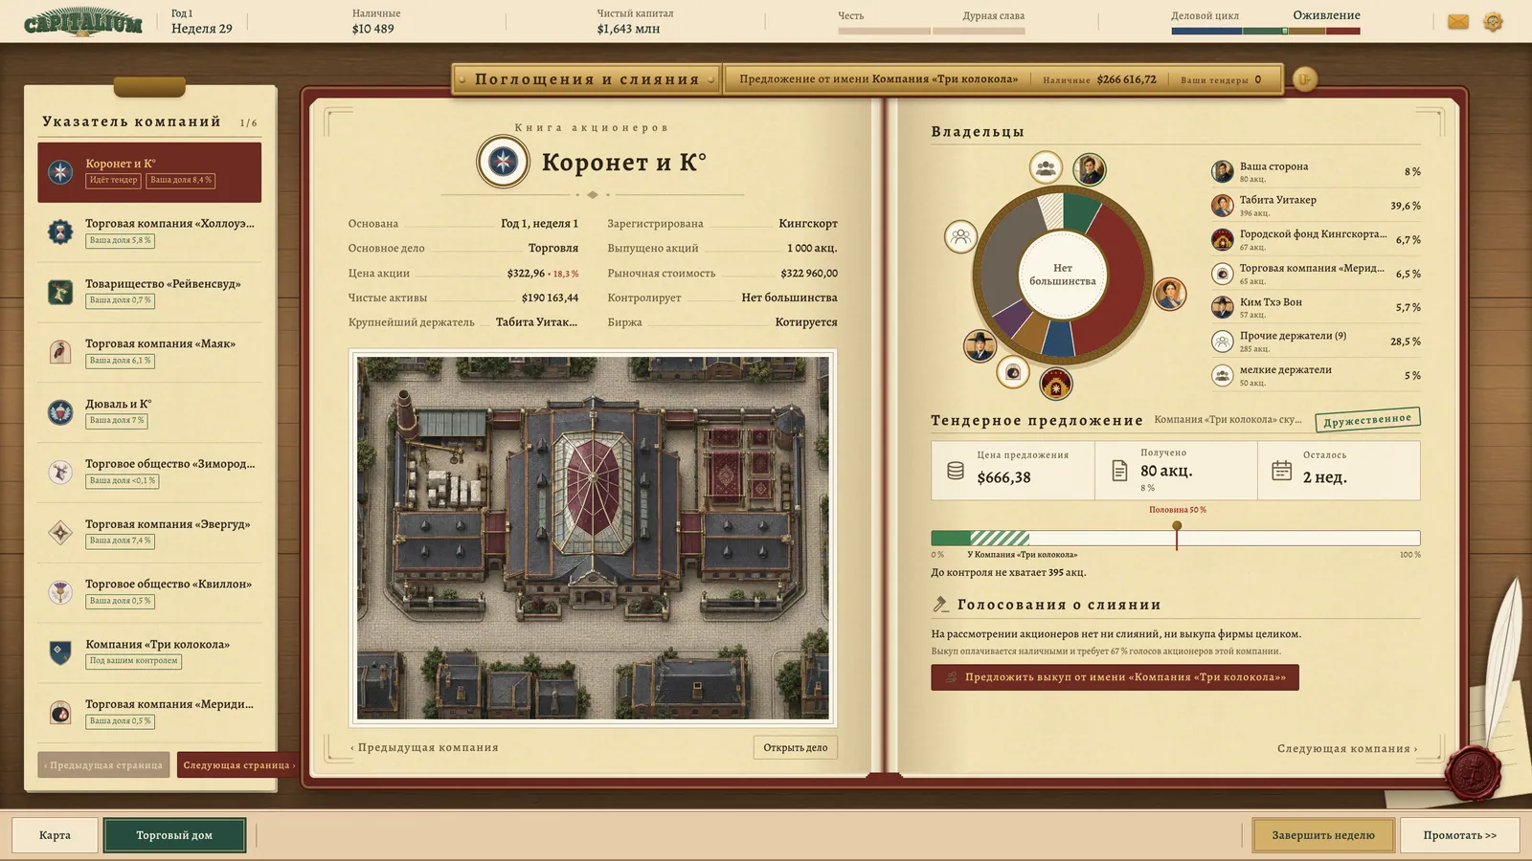
Task: Click the Деловой цикл color bar
Action: click(x=1265, y=31)
